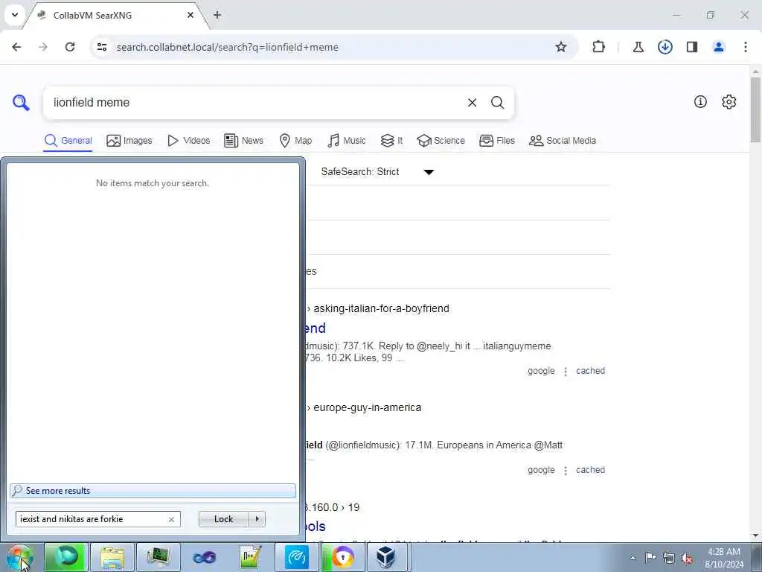The height and width of the screenshot is (572, 762).
Task: Click the google engine label on first result
Action: [541, 371]
